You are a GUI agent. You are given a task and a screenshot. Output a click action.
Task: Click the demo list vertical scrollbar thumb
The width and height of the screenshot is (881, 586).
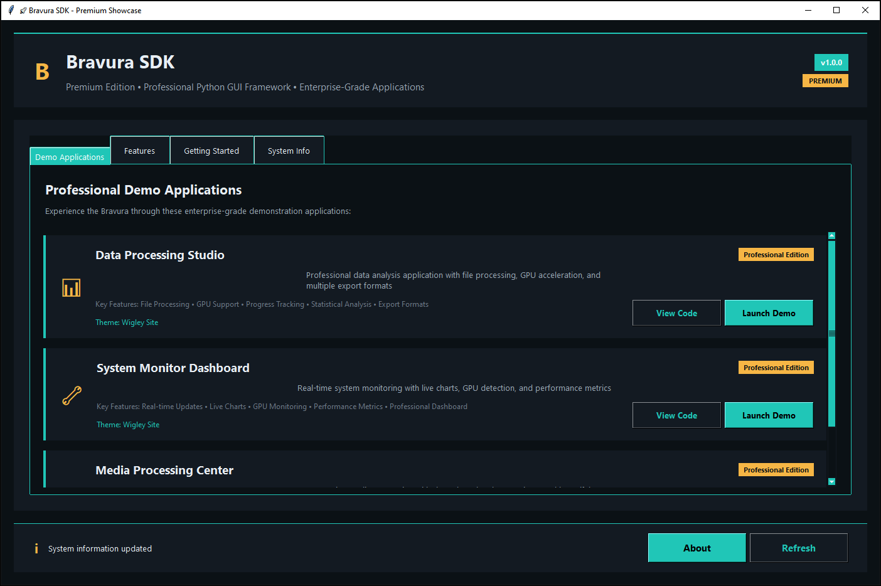tap(831, 333)
